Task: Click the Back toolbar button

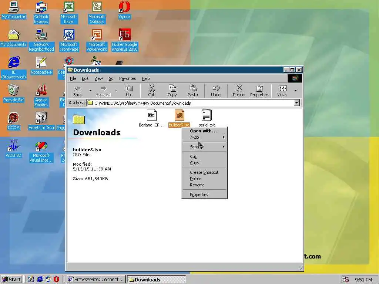Action: 78,91
